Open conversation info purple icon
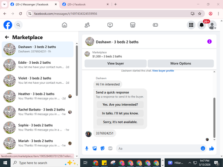Image resolution: width=223 pixels, height=167 pixels. pyautogui.click(x=209, y=41)
